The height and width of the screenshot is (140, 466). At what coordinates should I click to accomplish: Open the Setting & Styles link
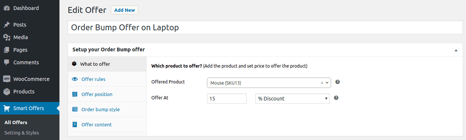coord(22,133)
